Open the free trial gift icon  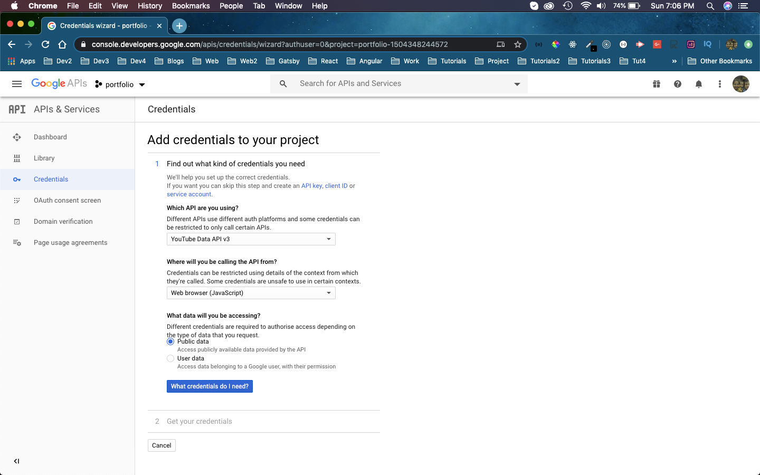click(x=657, y=84)
